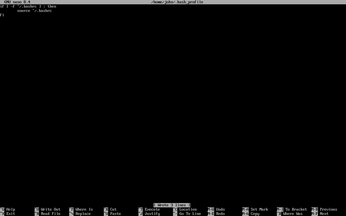346x216 pixels.
Task: Select the Read File shortcut
Action: [48, 214]
